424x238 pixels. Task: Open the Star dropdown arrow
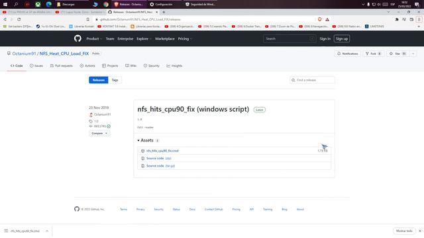click(413, 54)
